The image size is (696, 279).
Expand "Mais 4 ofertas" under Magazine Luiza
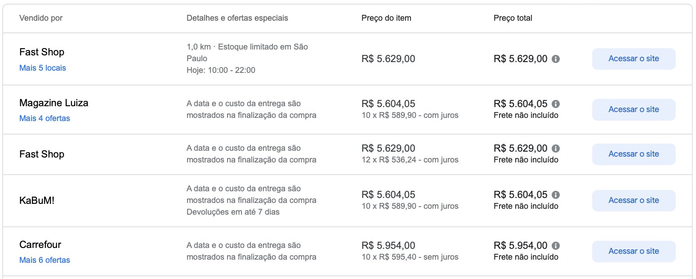tap(45, 118)
